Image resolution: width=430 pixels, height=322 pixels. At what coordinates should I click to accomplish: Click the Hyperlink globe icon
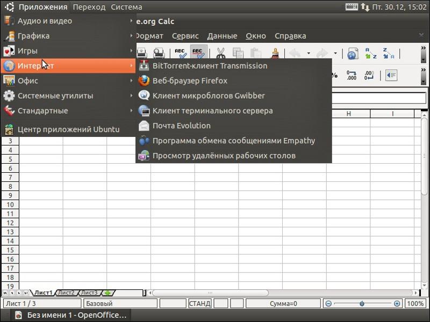(353, 53)
